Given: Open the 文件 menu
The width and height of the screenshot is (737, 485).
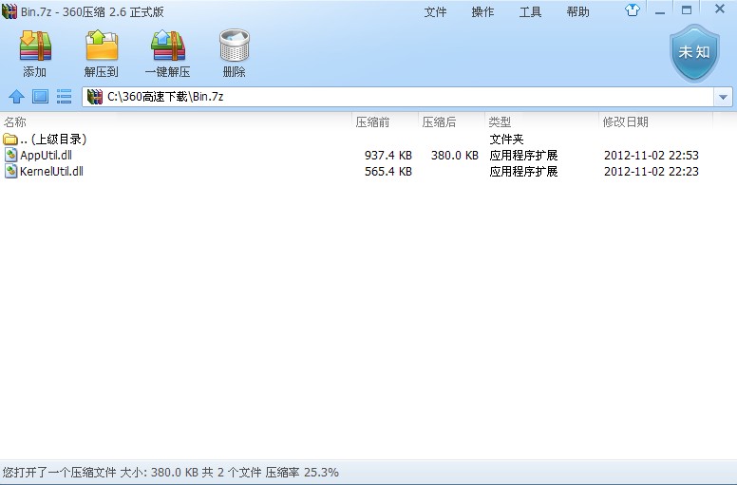Looking at the screenshot, I should tap(435, 11).
